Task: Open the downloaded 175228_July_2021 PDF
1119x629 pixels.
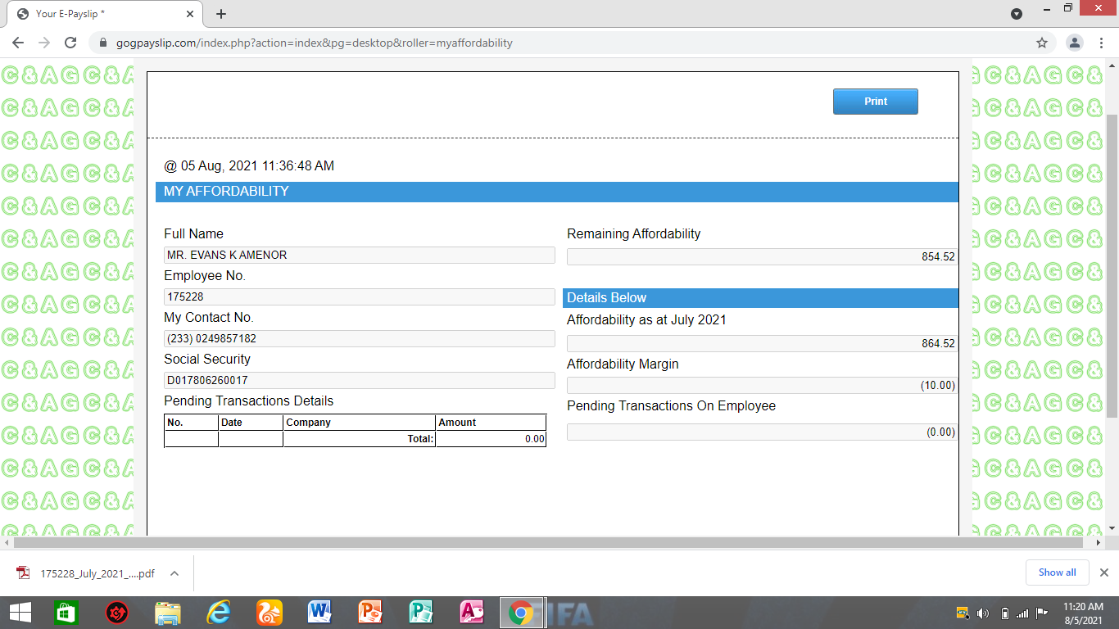Action: (90, 573)
